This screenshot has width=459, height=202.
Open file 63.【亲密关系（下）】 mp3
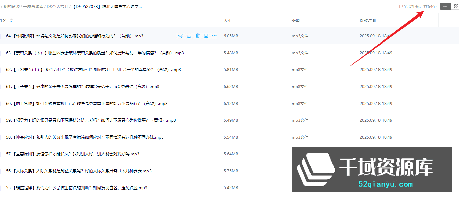tap(95, 53)
